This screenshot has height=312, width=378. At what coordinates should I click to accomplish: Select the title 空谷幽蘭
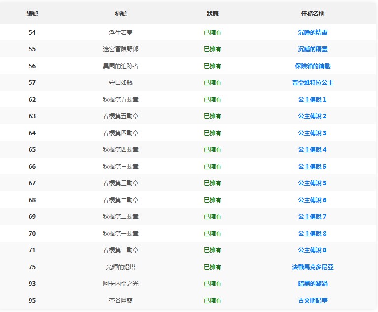[x=121, y=301]
